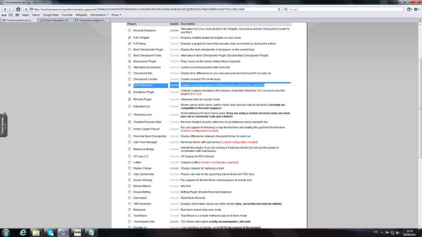This screenshot has height=237, width=422.
Task: Open the Wikipédia bookmark
Action: (81, 15)
